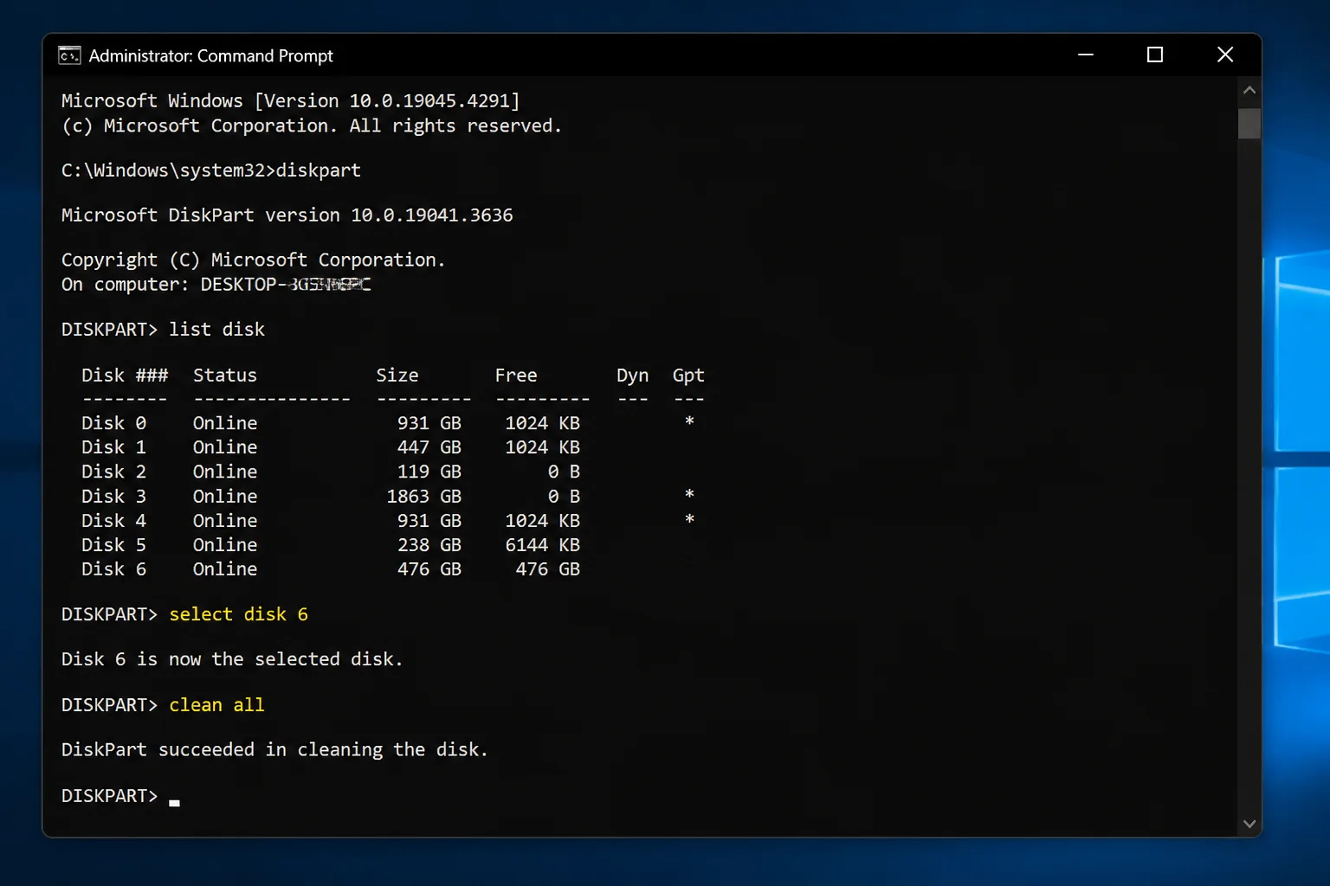Image resolution: width=1330 pixels, height=886 pixels.
Task: Click the 447 GB size value
Action: point(429,447)
